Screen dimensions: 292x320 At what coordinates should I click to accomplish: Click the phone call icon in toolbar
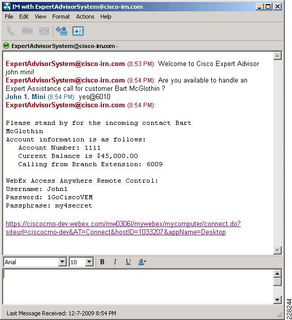[x=11, y=31]
